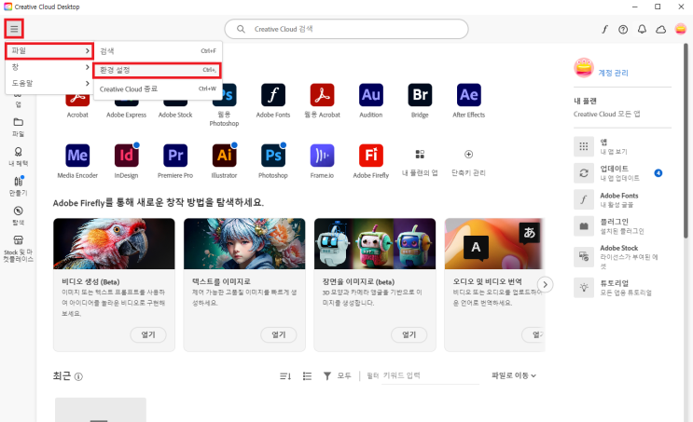Screen dimensions: 693x422
Task: Open 업데이트 in right panel
Action: click(621, 172)
